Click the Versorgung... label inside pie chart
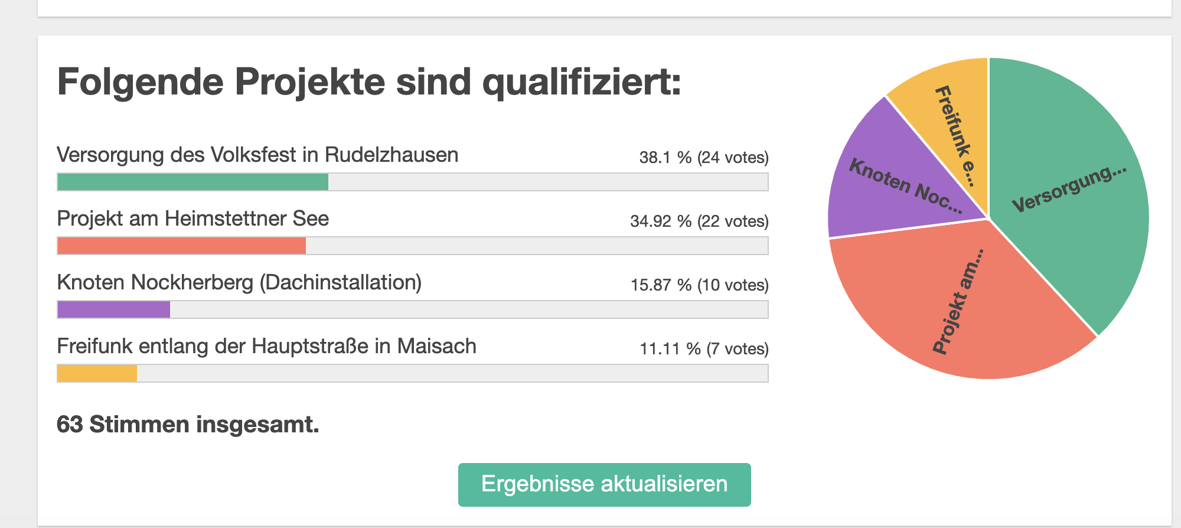The height and width of the screenshot is (528, 1181). 1069,189
